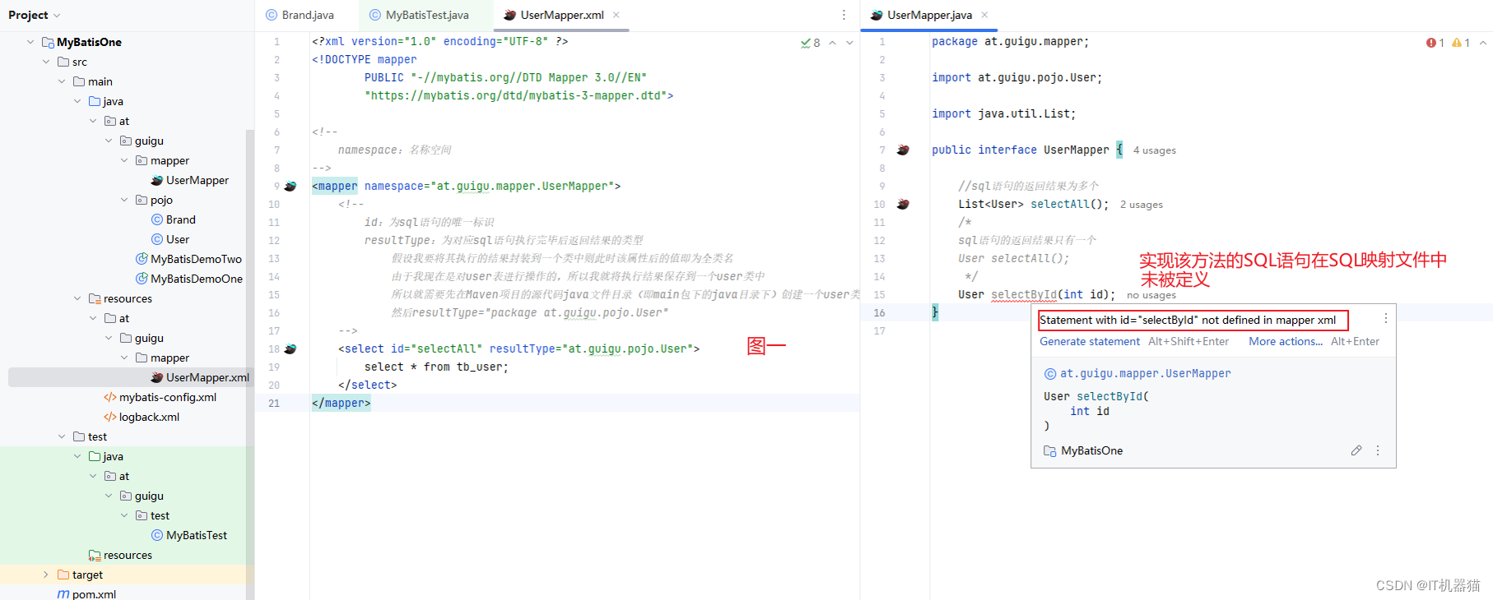The image size is (1493, 600).
Task: Click MyBatis gutter icon beside UserMapper interface
Action: pos(903,150)
